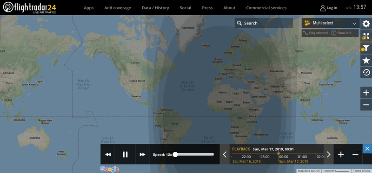
Task: Click the Greenland label on map
Action: click(x=188, y=28)
